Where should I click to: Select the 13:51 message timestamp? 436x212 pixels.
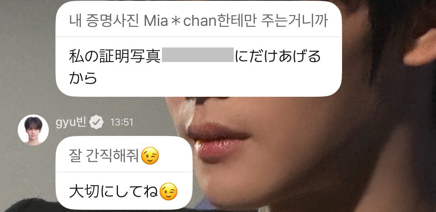point(122,122)
